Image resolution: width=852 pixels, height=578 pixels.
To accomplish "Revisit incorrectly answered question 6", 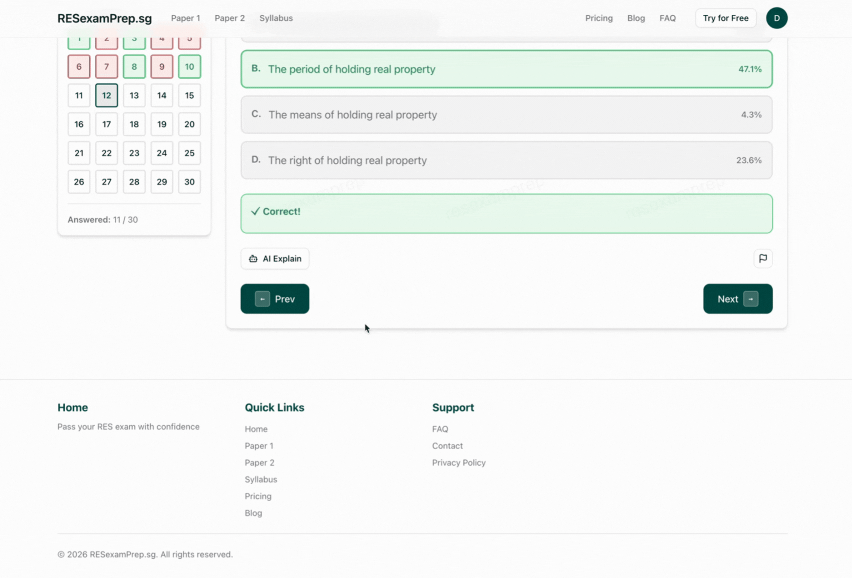I will point(79,66).
